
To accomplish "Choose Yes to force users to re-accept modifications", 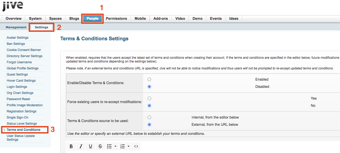I will 149,99.
